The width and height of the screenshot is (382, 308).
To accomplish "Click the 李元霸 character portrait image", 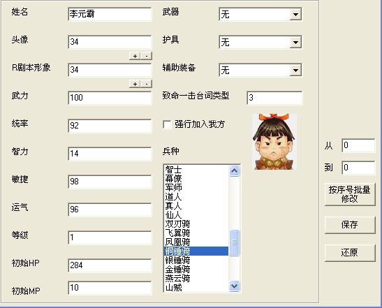I will click(274, 142).
